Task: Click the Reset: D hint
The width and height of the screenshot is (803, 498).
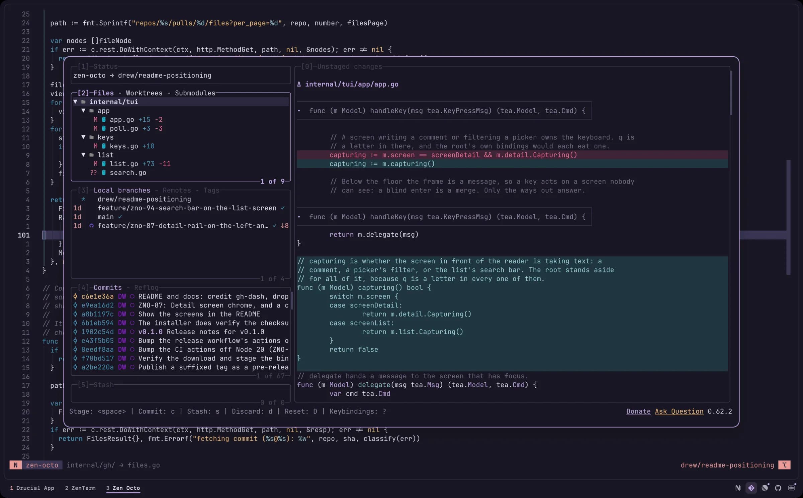Action: pyautogui.click(x=301, y=411)
